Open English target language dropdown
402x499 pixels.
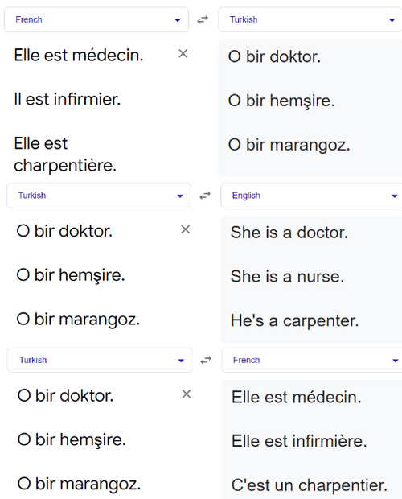(311, 196)
